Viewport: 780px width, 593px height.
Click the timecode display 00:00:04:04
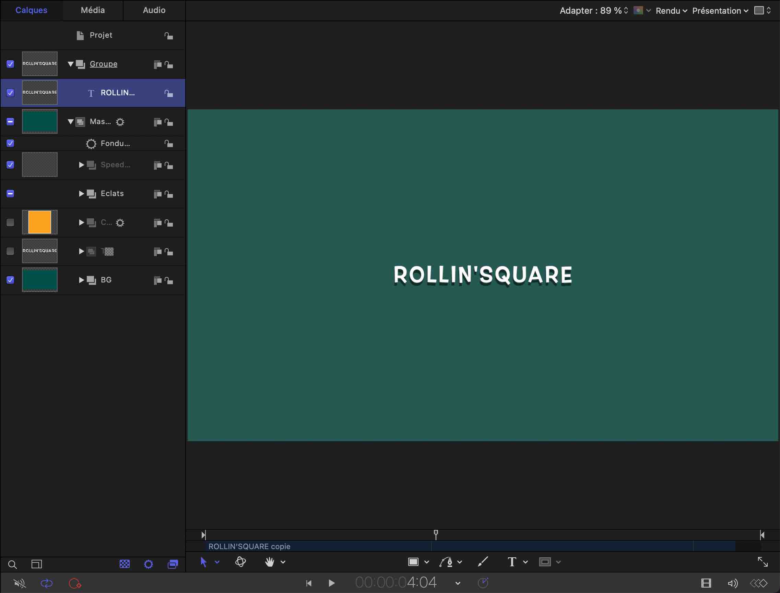point(396,582)
